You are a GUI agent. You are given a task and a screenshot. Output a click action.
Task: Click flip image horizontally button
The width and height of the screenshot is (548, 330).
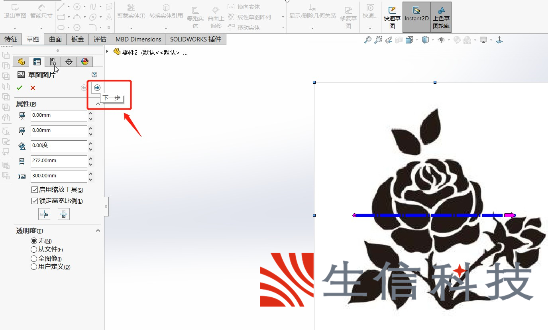tap(44, 214)
